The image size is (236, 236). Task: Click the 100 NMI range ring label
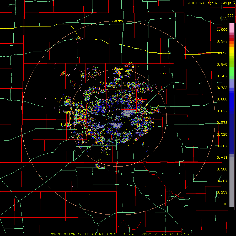118,21
